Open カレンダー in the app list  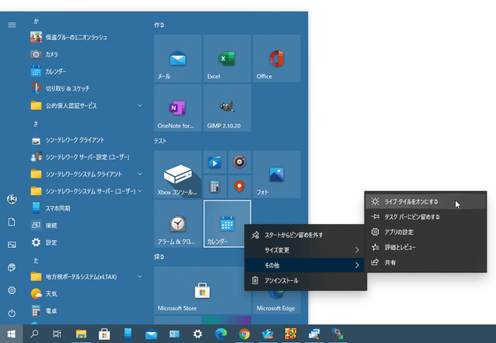pos(86,72)
